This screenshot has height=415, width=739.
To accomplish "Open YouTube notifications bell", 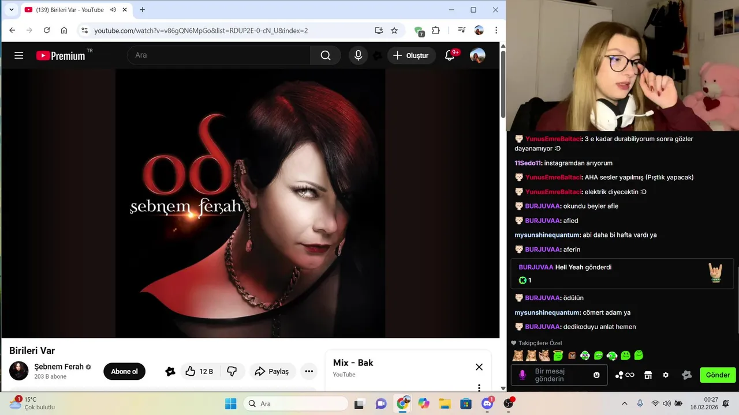I will pos(450,55).
